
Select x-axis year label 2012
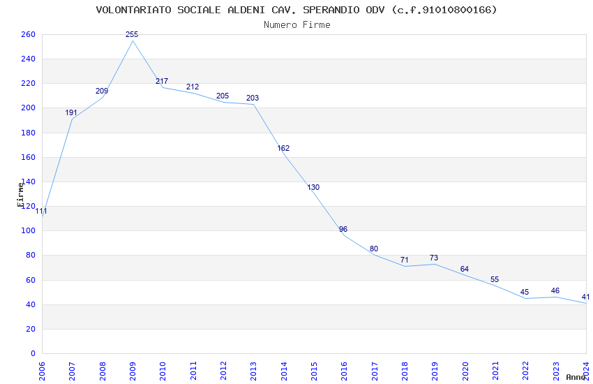pyautogui.click(x=223, y=371)
